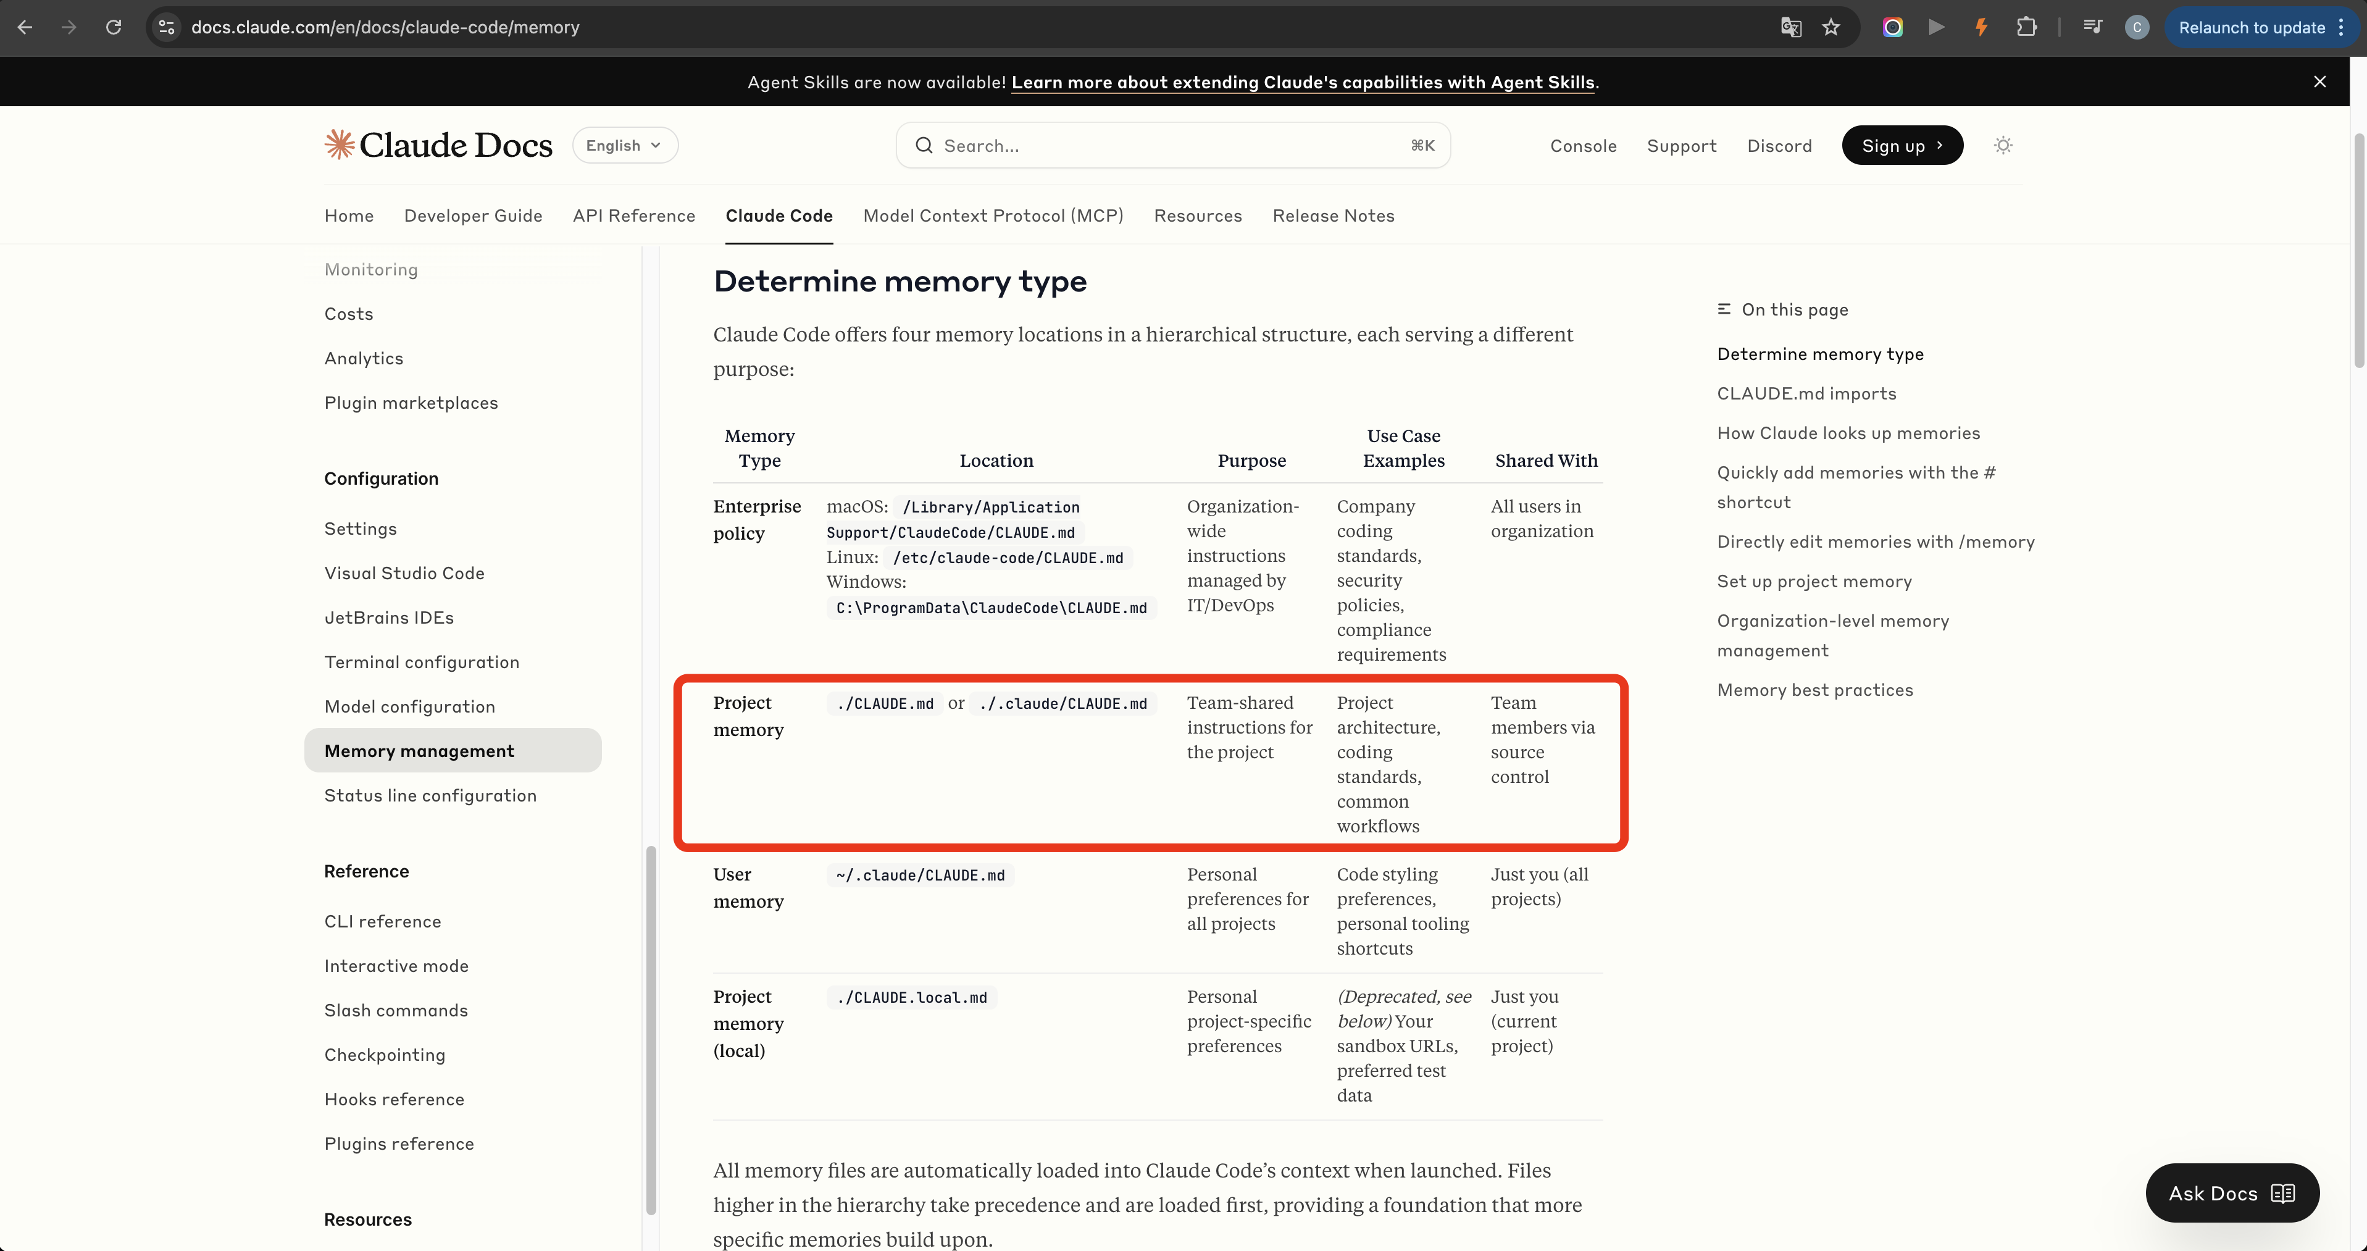
Task: Switch to Model Context Protocol (MCP) tab
Action: pyautogui.click(x=993, y=216)
